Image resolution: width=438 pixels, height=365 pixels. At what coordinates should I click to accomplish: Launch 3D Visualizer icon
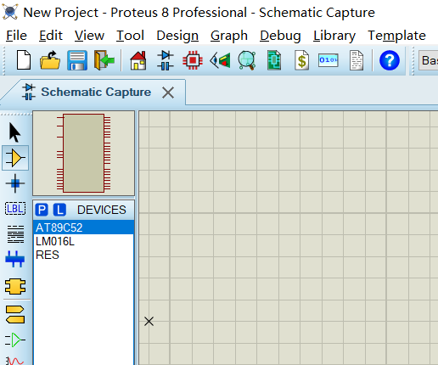point(220,60)
